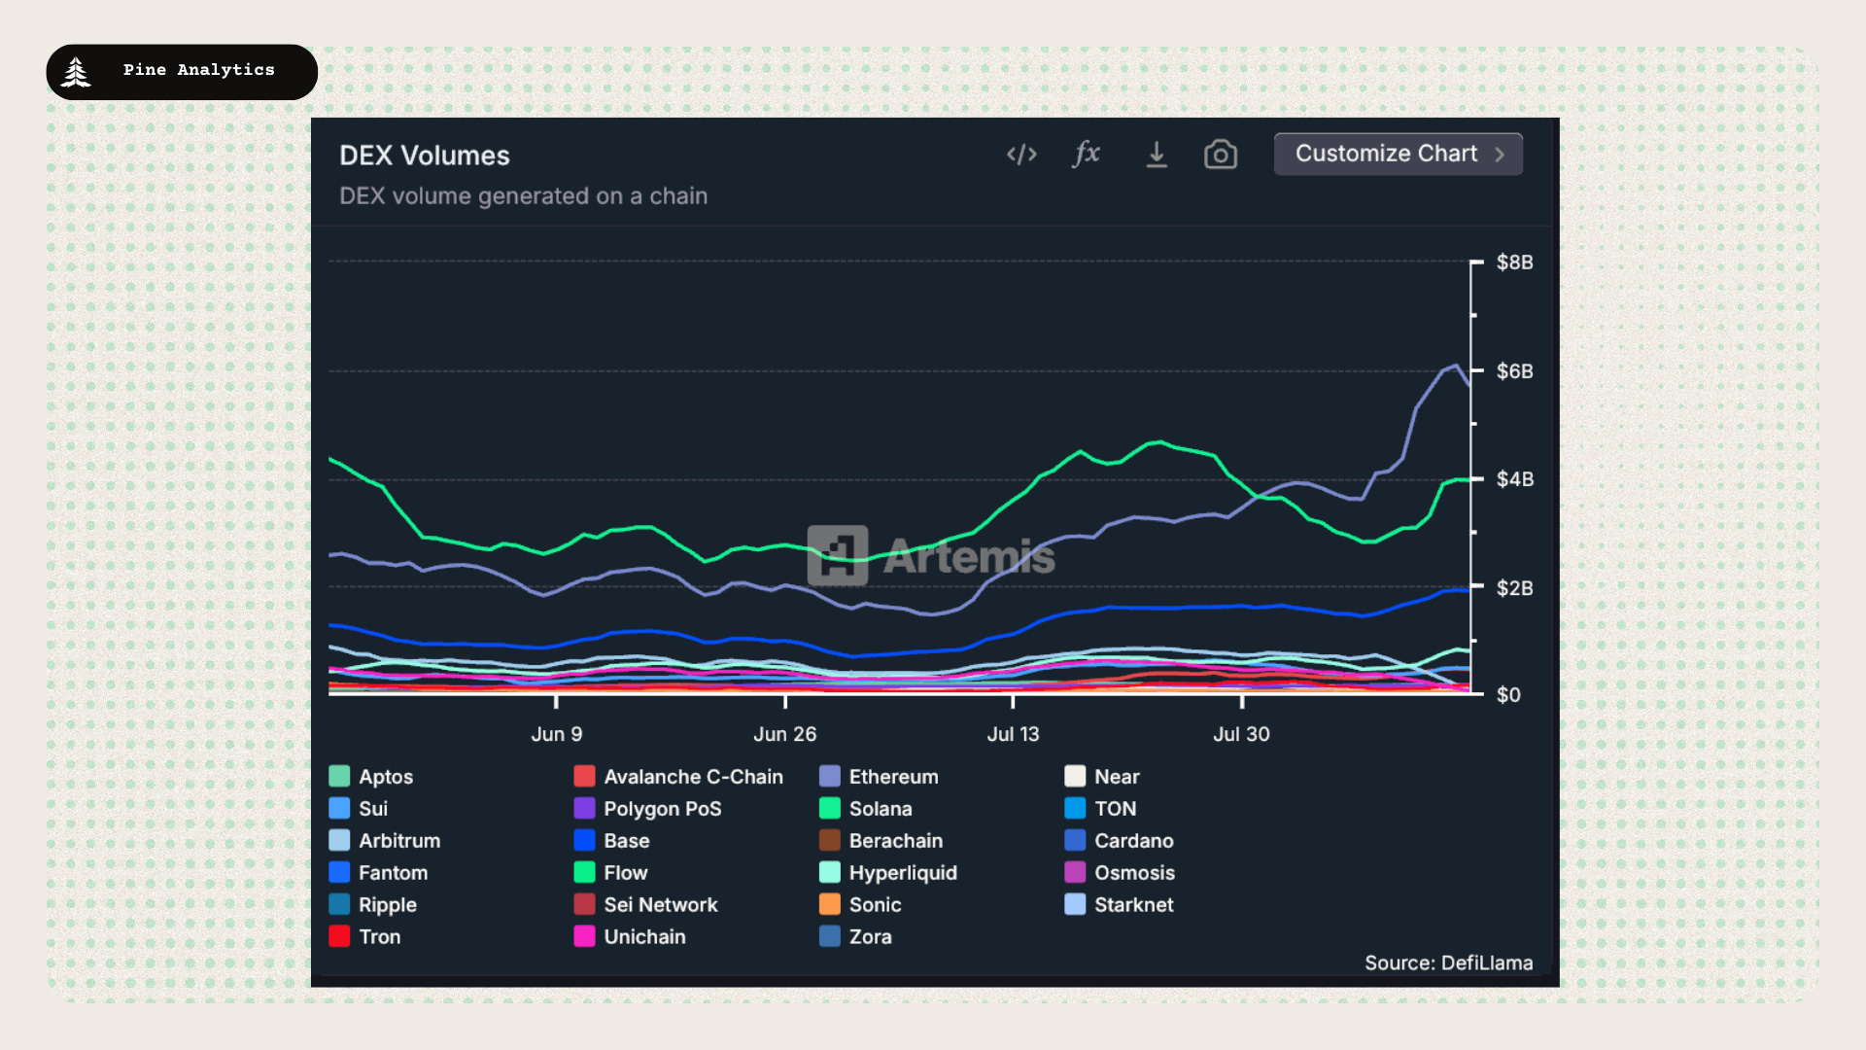The width and height of the screenshot is (1866, 1050).
Task: Click the Jun 26 axis label
Action: coord(784,734)
